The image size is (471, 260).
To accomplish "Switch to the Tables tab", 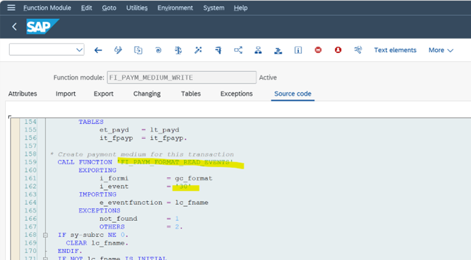I will tap(191, 94).
